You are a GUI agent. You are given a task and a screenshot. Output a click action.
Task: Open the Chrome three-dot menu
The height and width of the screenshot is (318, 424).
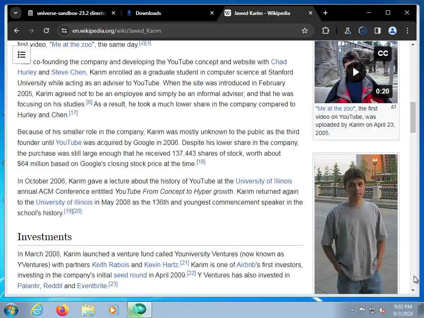click(x=407, y=31)
